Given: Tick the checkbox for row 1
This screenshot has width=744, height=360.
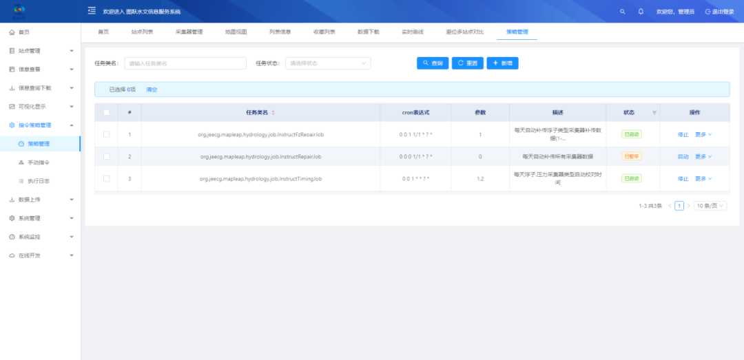Looking at the screenshot, I should 106,134.
